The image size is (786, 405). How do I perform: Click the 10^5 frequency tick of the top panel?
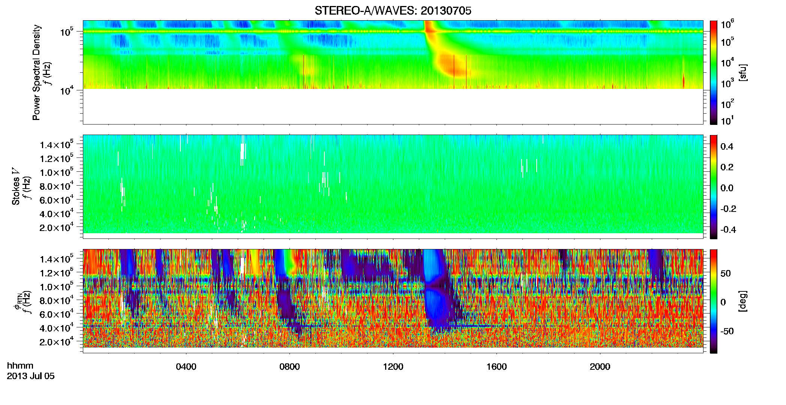tap(67, 32)
